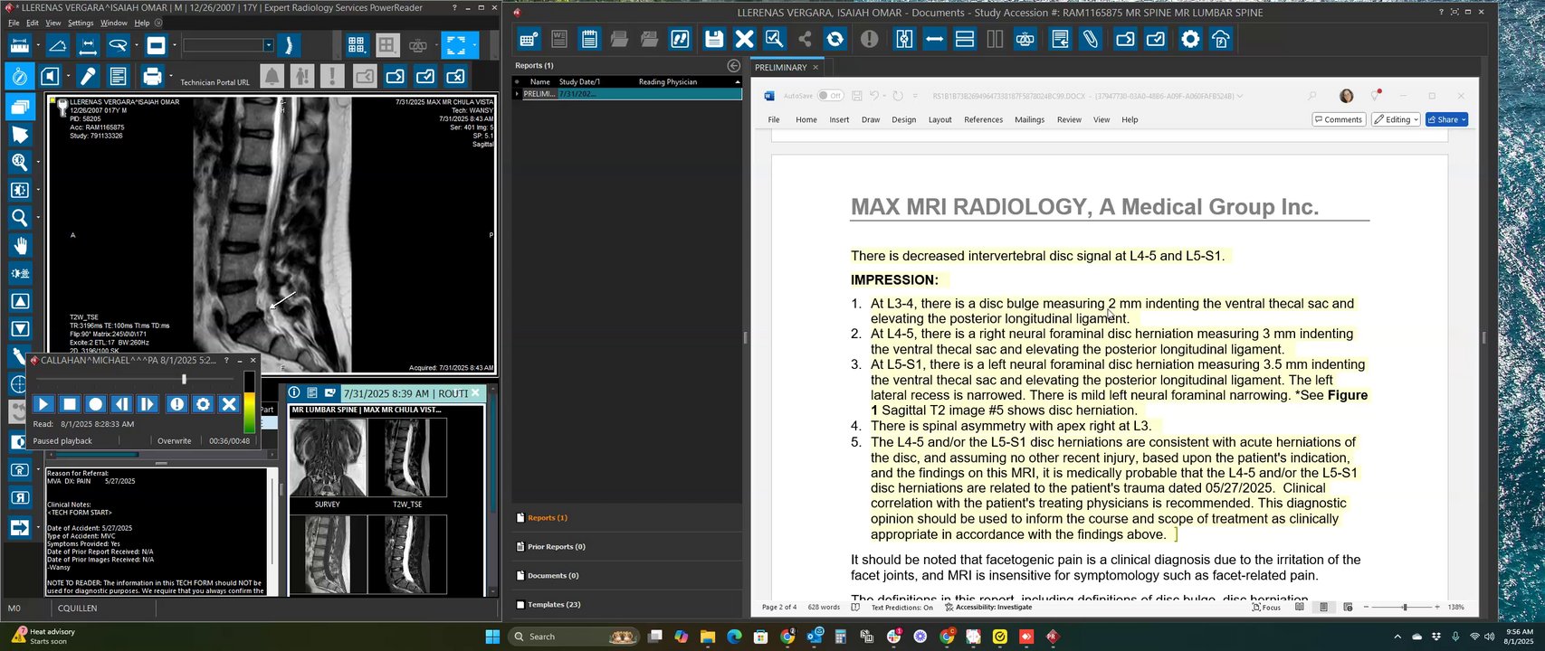Image resolution: width=1545 pixels, height=651 pixels.
Task: Open the dropdown next to full-screen button
Action: tap(474, 45)
